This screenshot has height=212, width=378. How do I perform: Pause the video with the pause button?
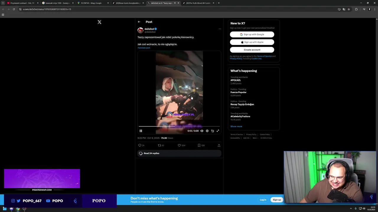point(141,131)
